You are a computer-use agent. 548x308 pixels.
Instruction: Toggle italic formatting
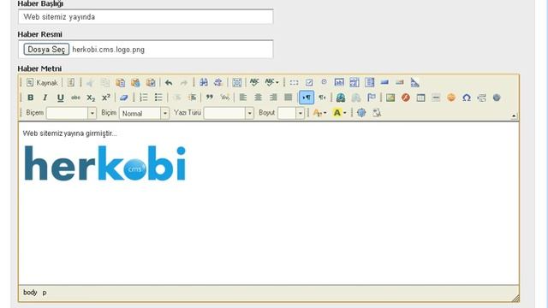(x=45, y=98)
